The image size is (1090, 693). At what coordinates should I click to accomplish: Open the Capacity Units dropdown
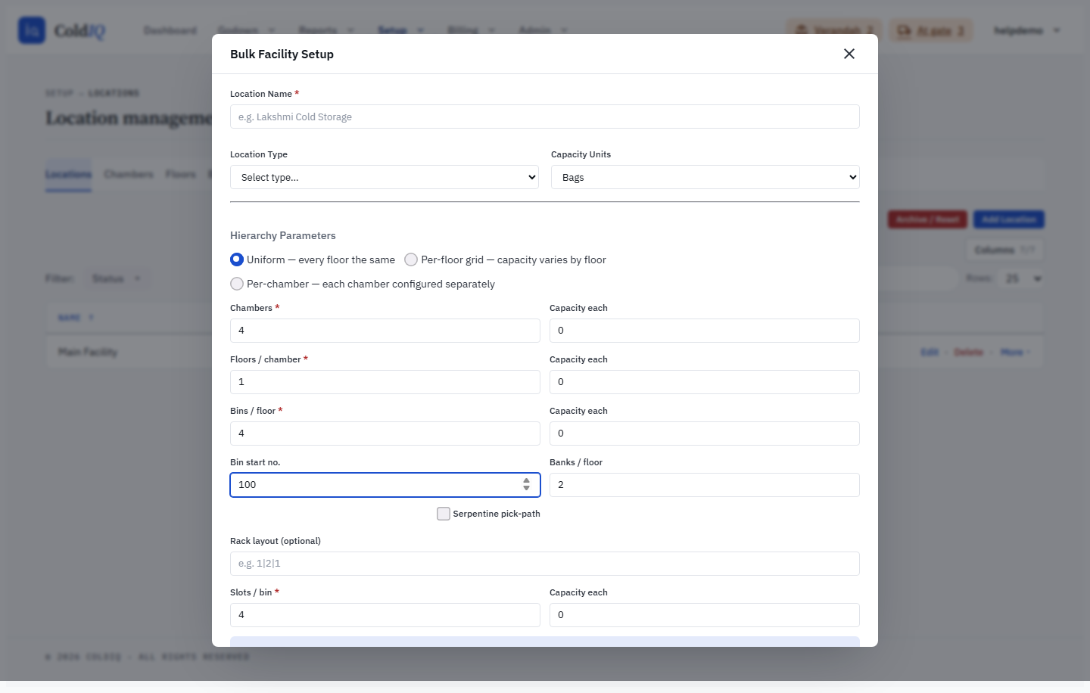(x=705, y=177)
